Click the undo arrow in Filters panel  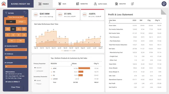pos(25,12)
